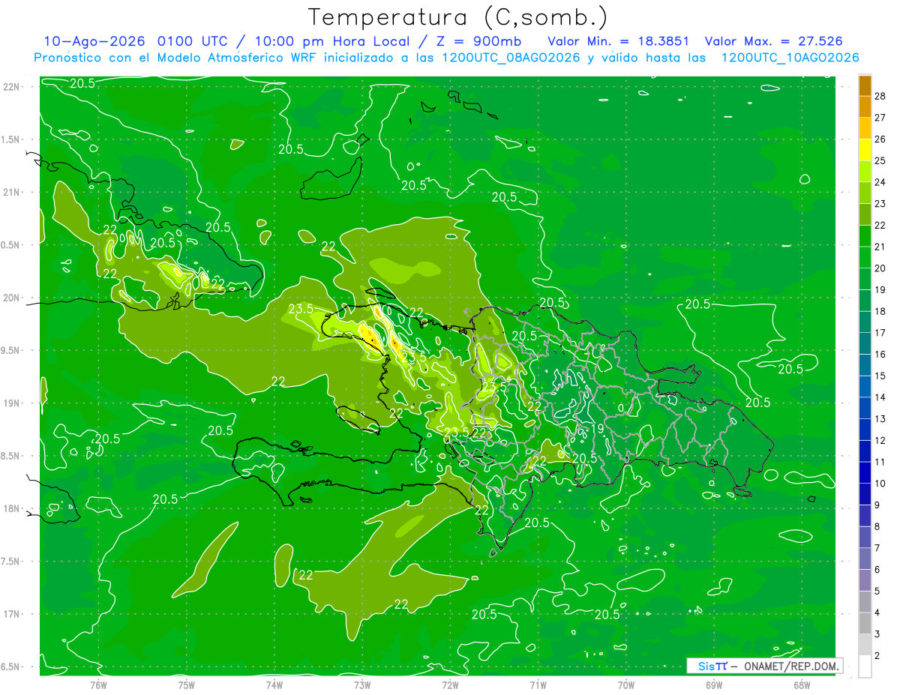Click the 74W longitude axis label
This screenshot has width=900, height=695.
coord(274,685)
